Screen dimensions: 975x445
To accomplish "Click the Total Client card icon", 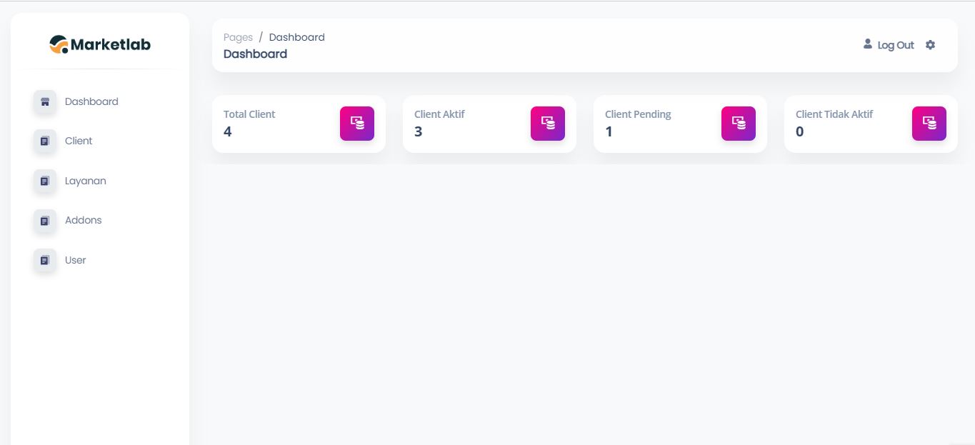I will [357, 124].
